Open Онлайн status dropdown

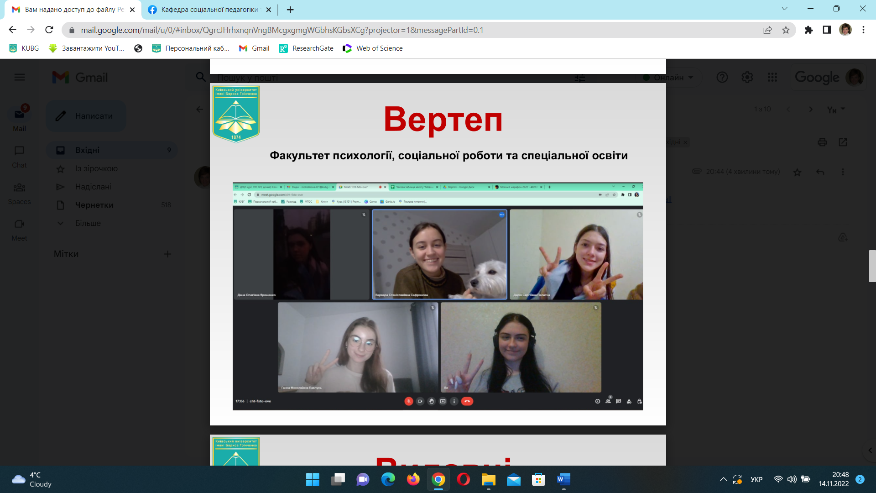pos(668,78)
